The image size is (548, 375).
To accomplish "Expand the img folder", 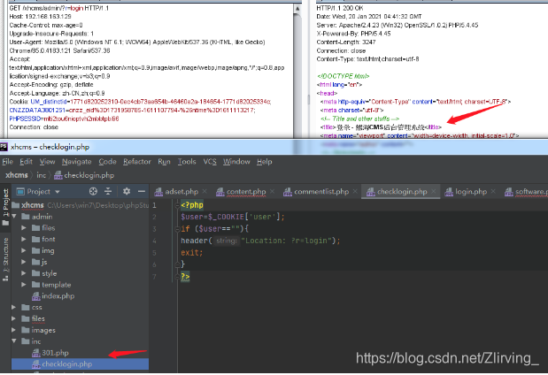I will 24,250.
